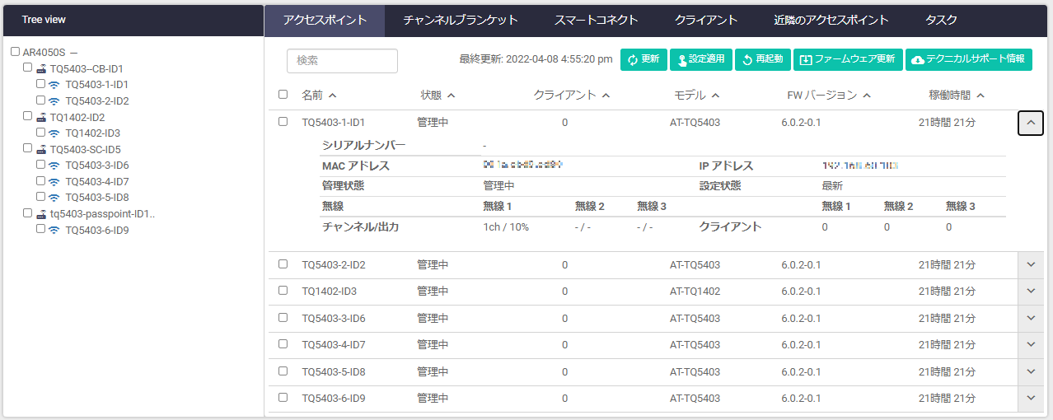Switch to the チャンネルブランケット tab
This screenshot has width=1053, height=420.
pyautogui.click(x=461, y=20)
